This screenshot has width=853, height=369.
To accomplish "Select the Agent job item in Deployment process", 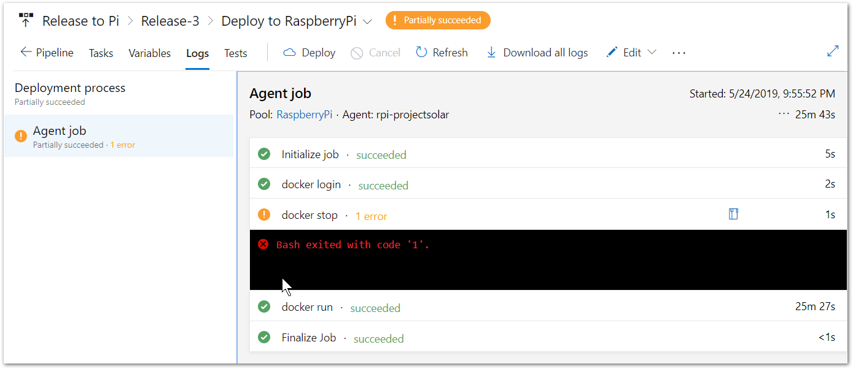I will point(119,136).
